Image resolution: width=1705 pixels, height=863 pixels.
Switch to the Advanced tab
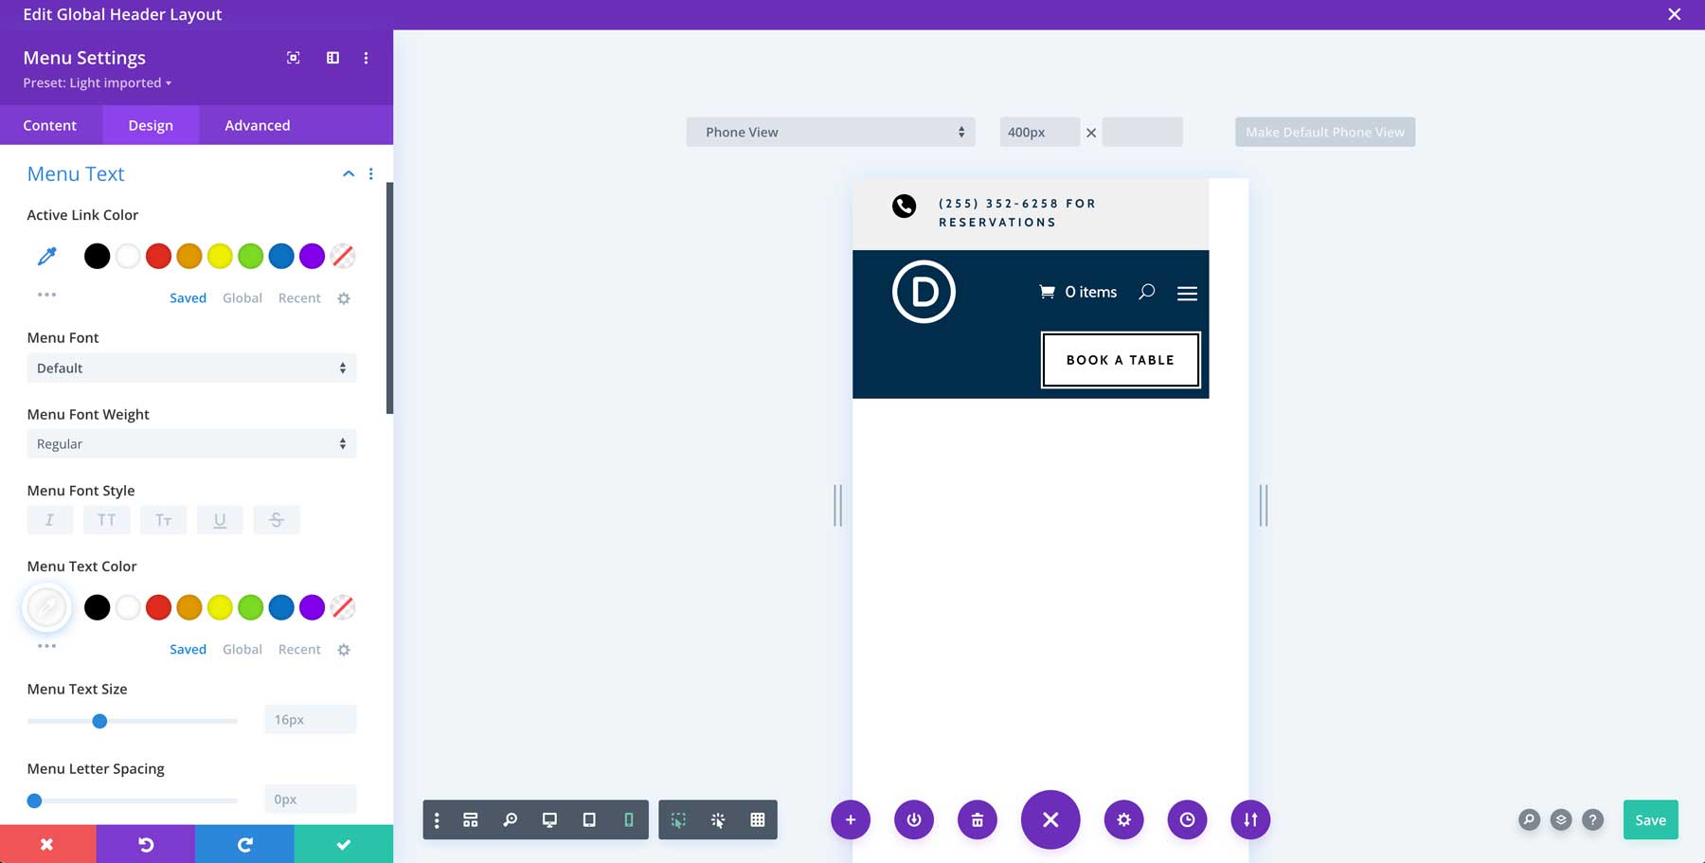pyautogui.click(x=257, y=124)
